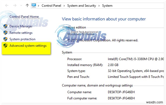Click the 'Windows edition' section heading
Image resolution: width=166 pixels, height=105 pixels.
click(74, 27)
